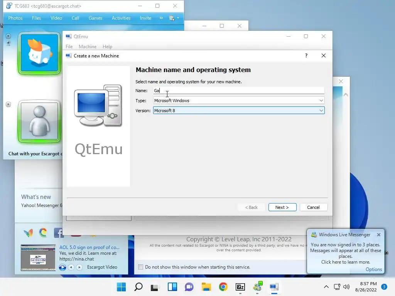The image size is (395, 296).
Task: Click the contact's blue cube display picture
Action: coord(39,53)
